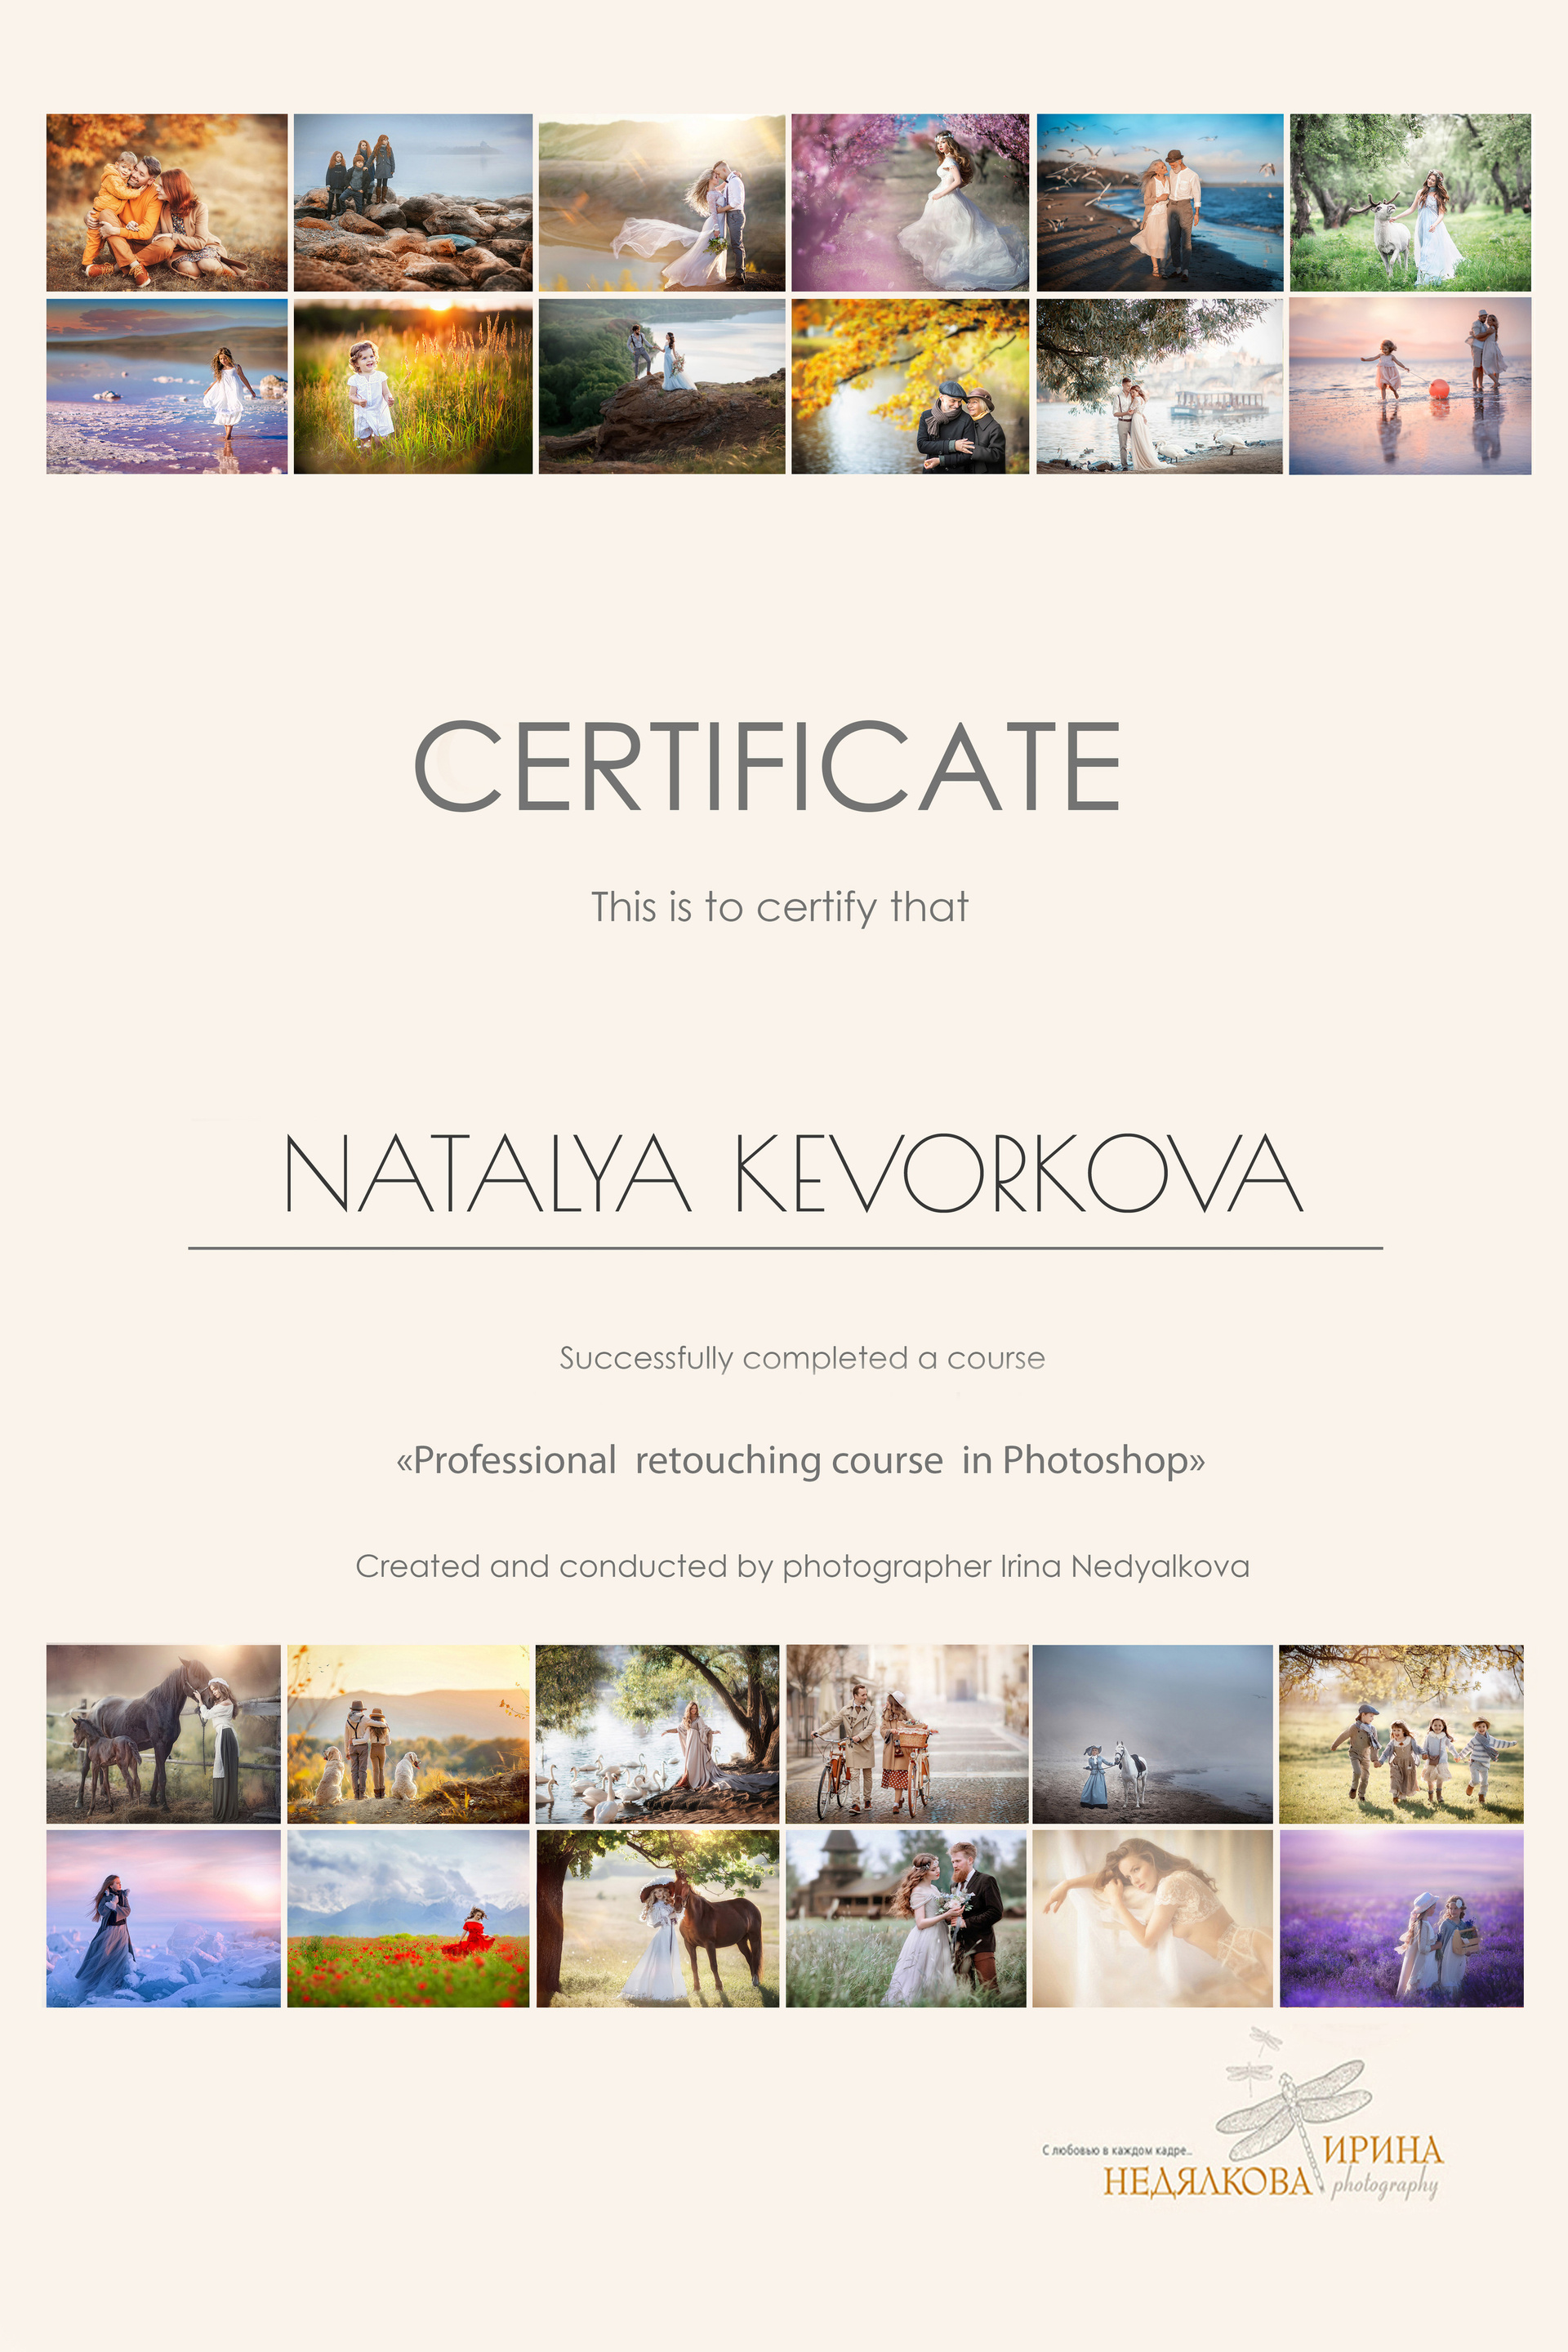Select the children in lavender field photo

click(1401, 1918)
